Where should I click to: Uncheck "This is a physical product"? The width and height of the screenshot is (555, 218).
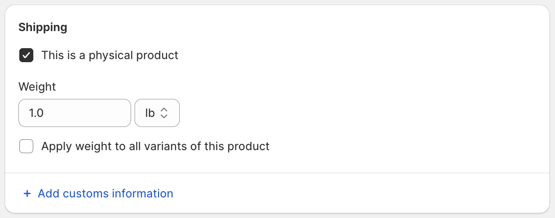coord(26,55)
